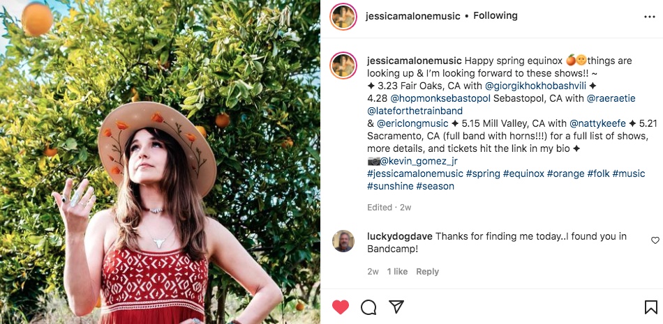The image size is (663, 324).
Task: View the 1 like on comment
Action: (397, 272)
